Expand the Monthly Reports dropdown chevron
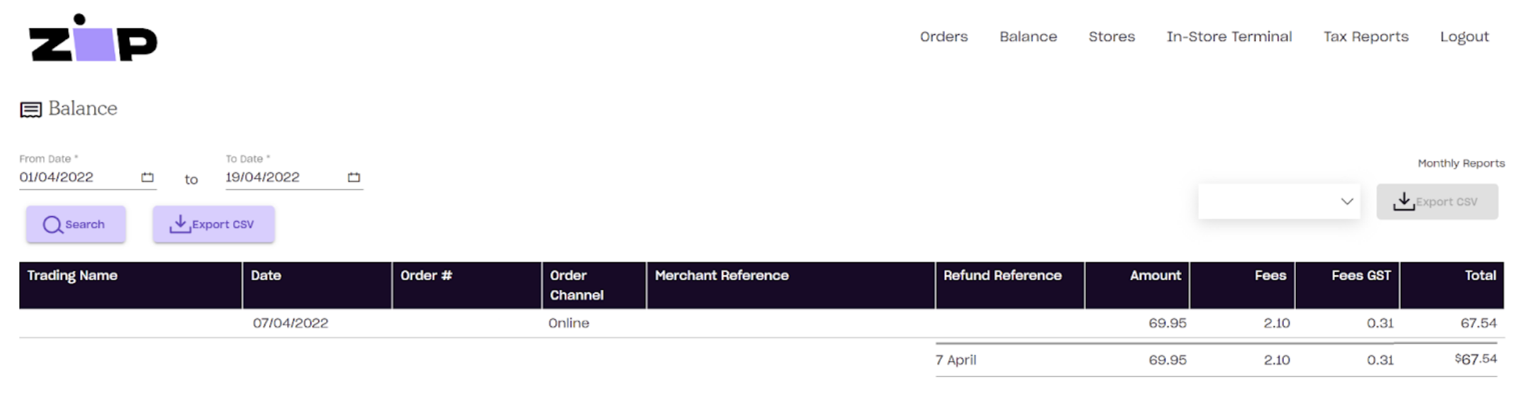This screenshot has height=397, width=1527. [x=1347, y=201]
